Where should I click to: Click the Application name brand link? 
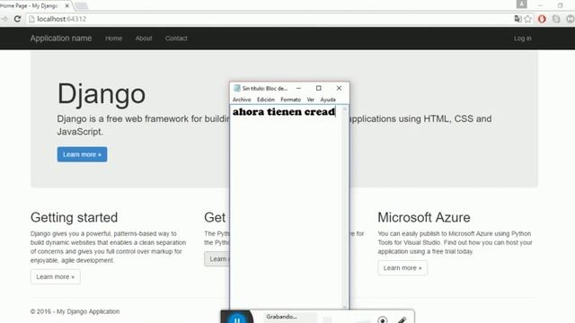(61, 38)
